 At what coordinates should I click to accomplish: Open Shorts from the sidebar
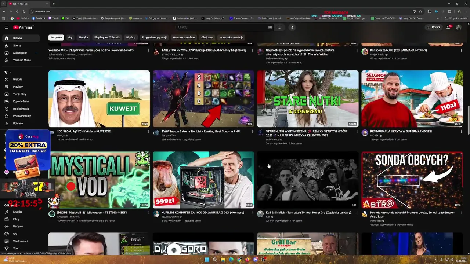point(21,45)
